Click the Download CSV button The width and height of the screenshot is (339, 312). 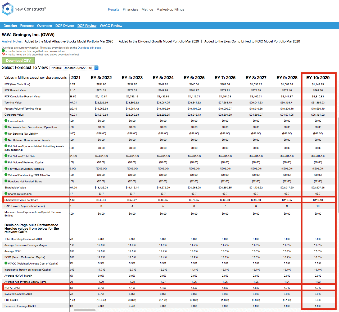(x=18, y=60)
